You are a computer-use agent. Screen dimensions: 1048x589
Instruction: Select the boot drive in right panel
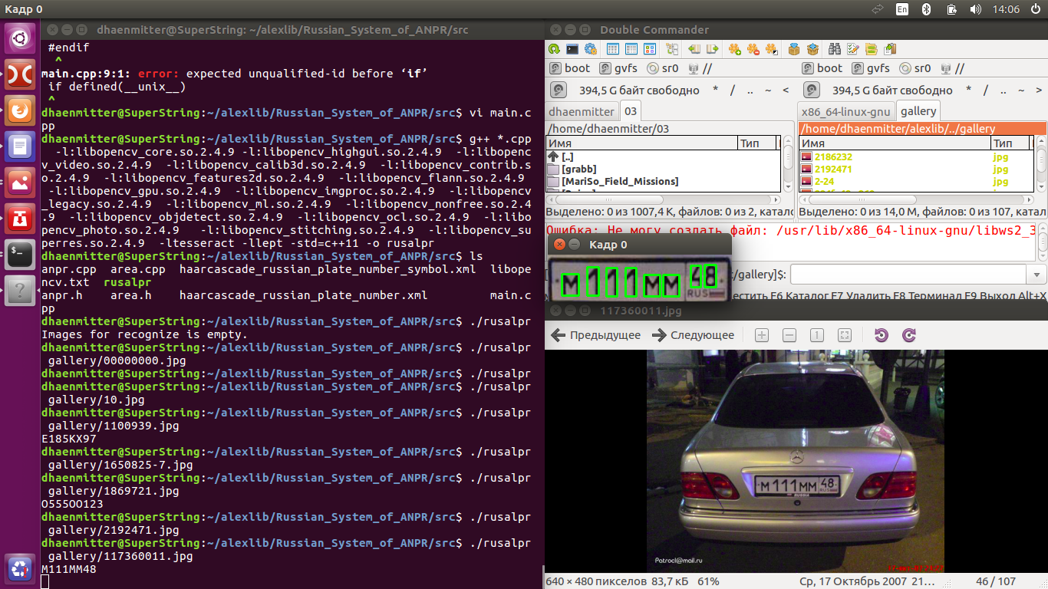[x=822, y=68]
